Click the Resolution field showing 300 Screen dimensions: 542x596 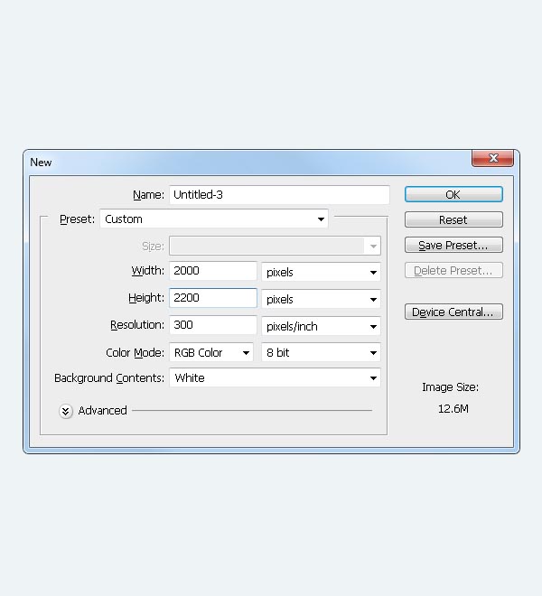click(x=213, y=325)
